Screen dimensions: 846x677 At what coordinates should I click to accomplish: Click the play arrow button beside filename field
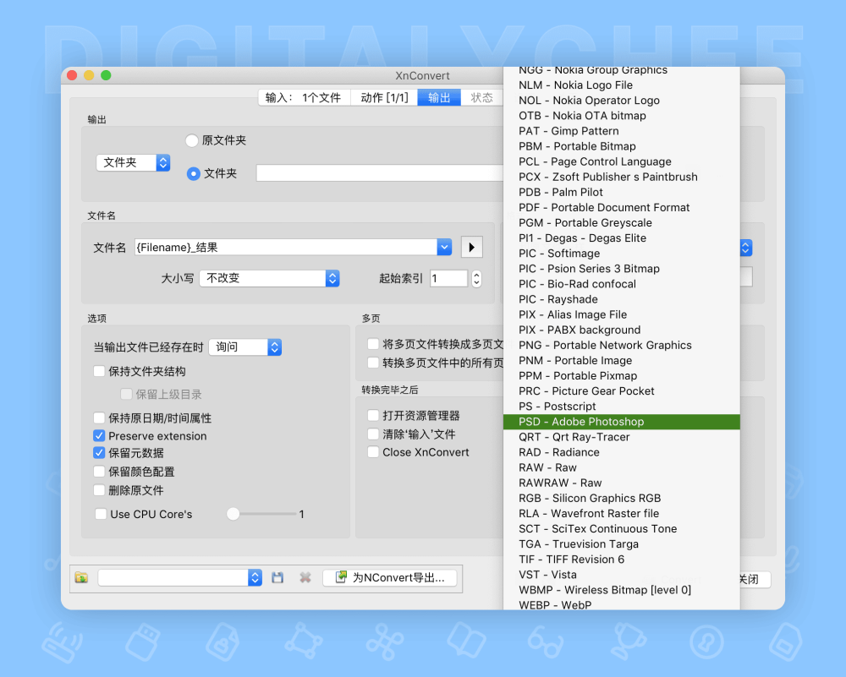click(471, 248)
